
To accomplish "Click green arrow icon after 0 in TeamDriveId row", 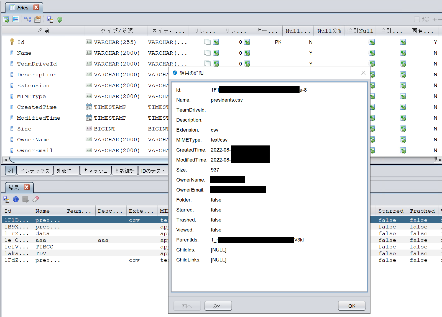I will 247,64.
